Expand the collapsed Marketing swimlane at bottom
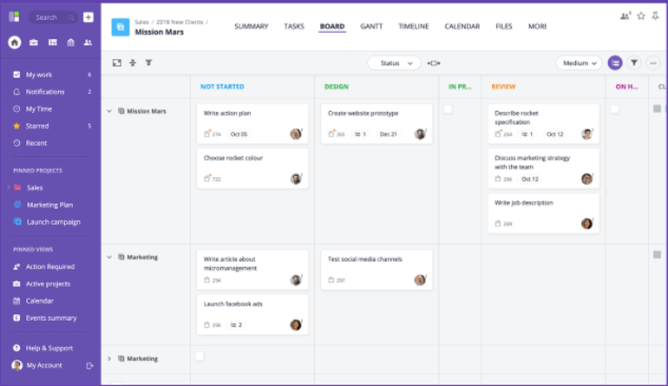This screenshot has width=668, height=386. pyautogui.click(x=109, y=359)
